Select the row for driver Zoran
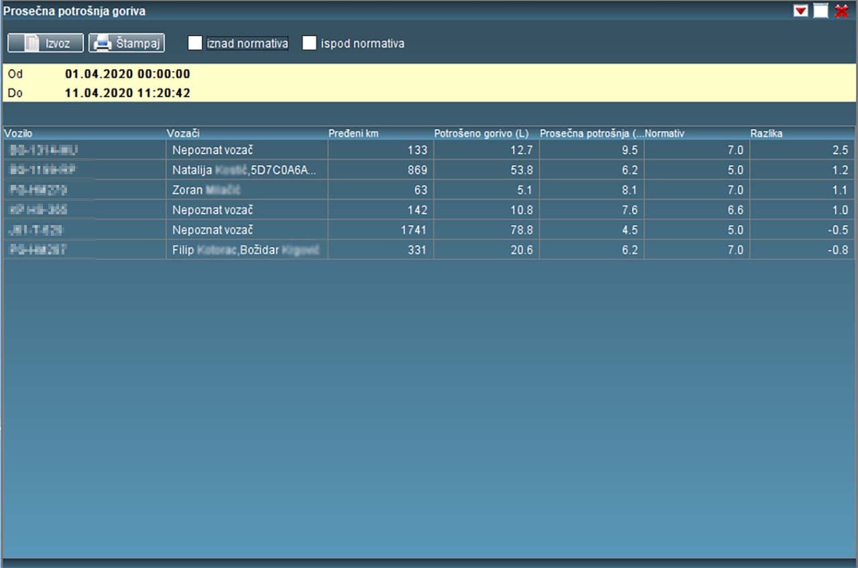This screenshot has width=858, height=568. click(247, 190)
